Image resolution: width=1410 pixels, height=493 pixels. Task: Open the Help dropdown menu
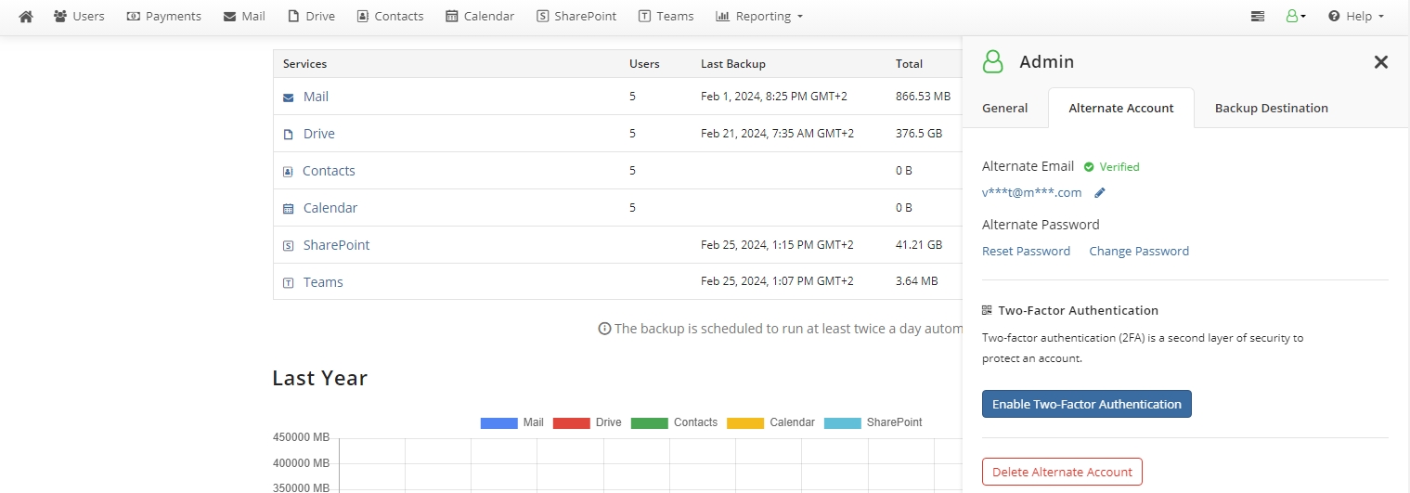point(1356,16)
